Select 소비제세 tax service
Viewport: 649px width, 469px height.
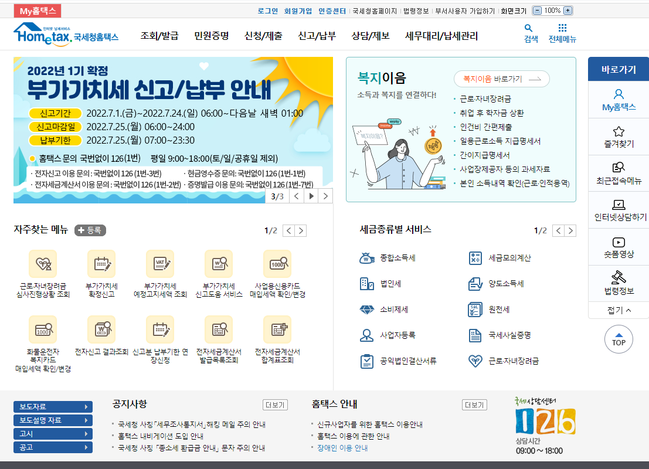pos(383,309)
